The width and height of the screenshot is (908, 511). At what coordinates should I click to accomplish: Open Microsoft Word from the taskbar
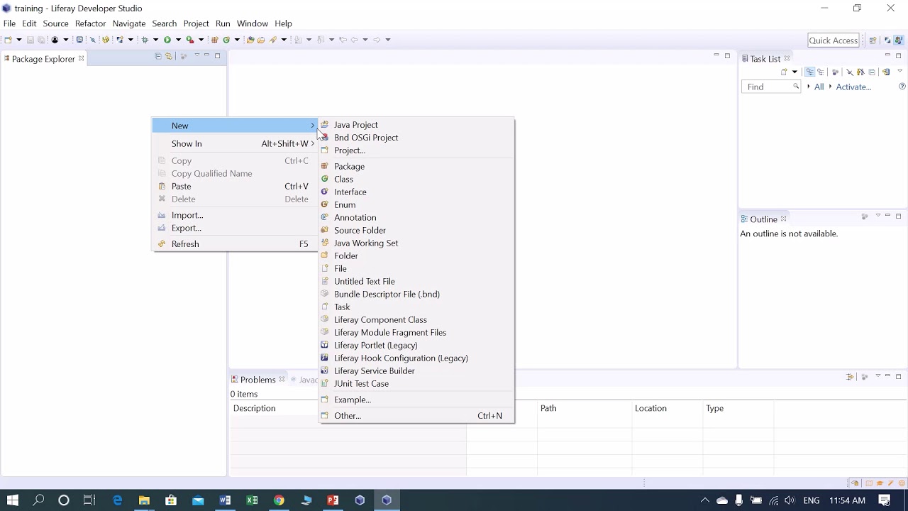[x=225, y=500]
